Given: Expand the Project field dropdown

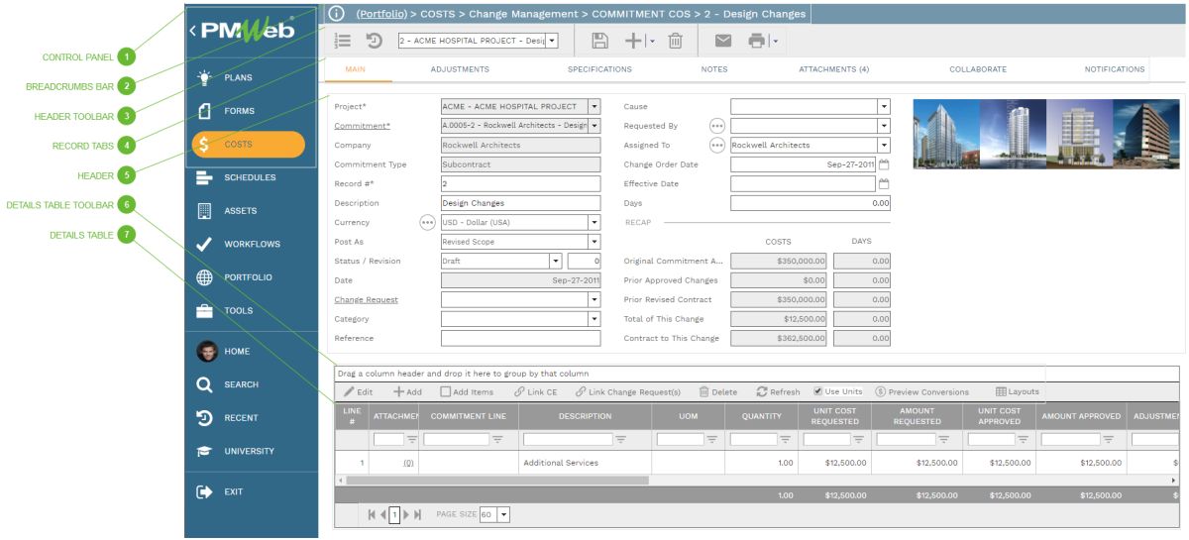Looking at the screenshot, I should tap(594, 106).
